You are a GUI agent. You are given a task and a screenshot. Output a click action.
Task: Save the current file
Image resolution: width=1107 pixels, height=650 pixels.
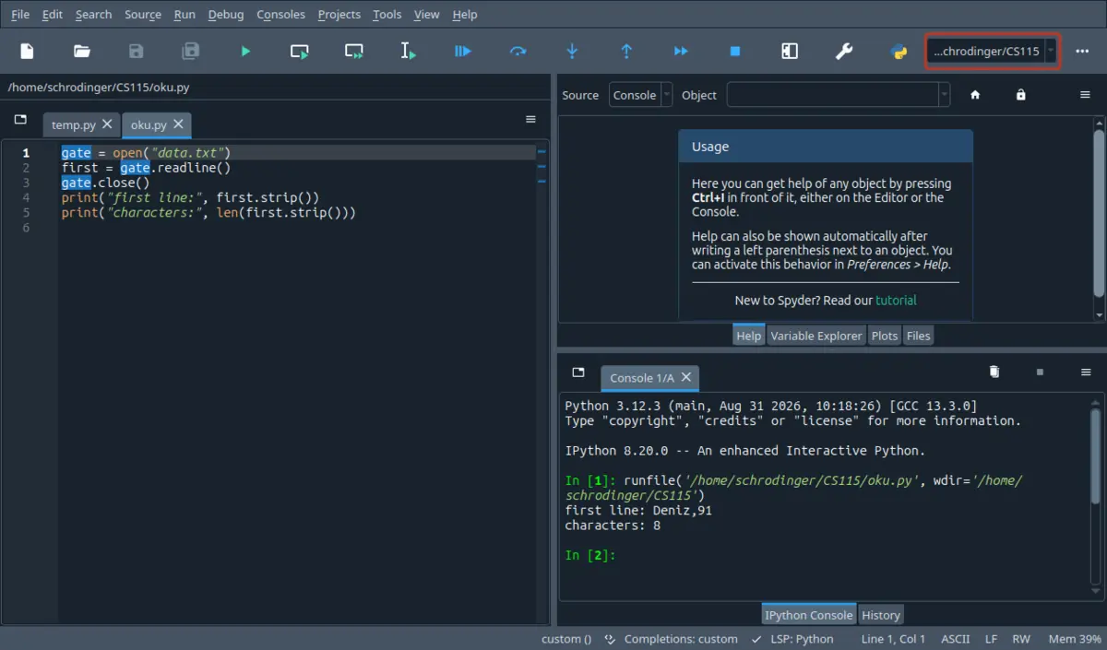coord(137,52)
